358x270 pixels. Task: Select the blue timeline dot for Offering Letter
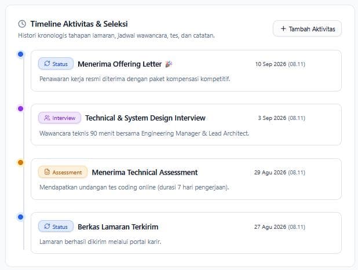click(20, 54)
